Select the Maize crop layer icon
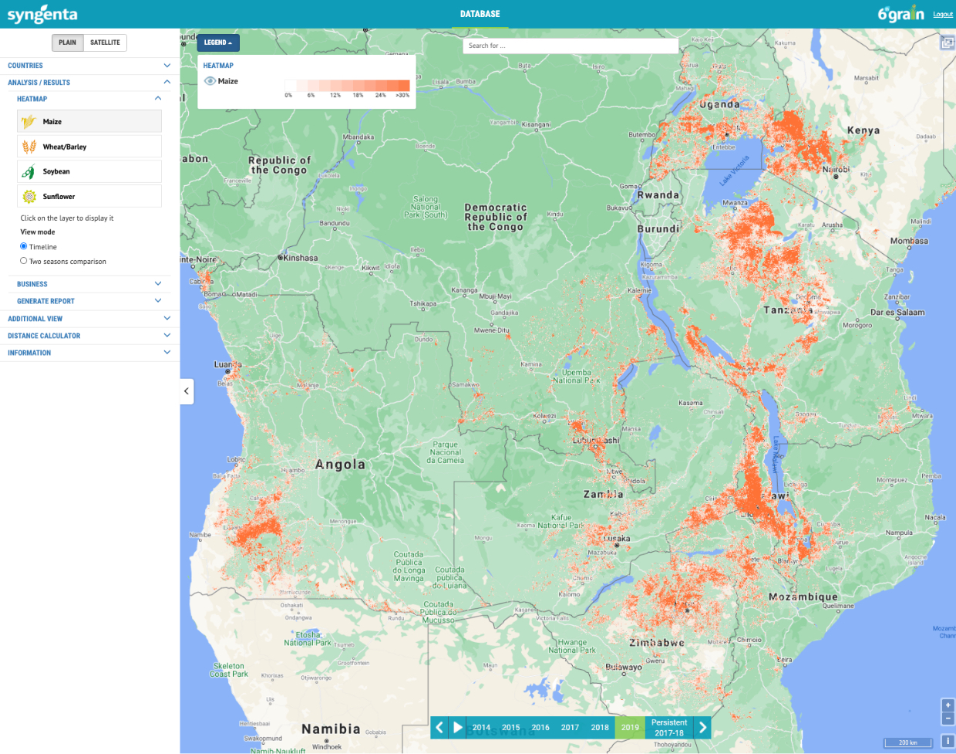956x754 pixels. click(29, 121)
